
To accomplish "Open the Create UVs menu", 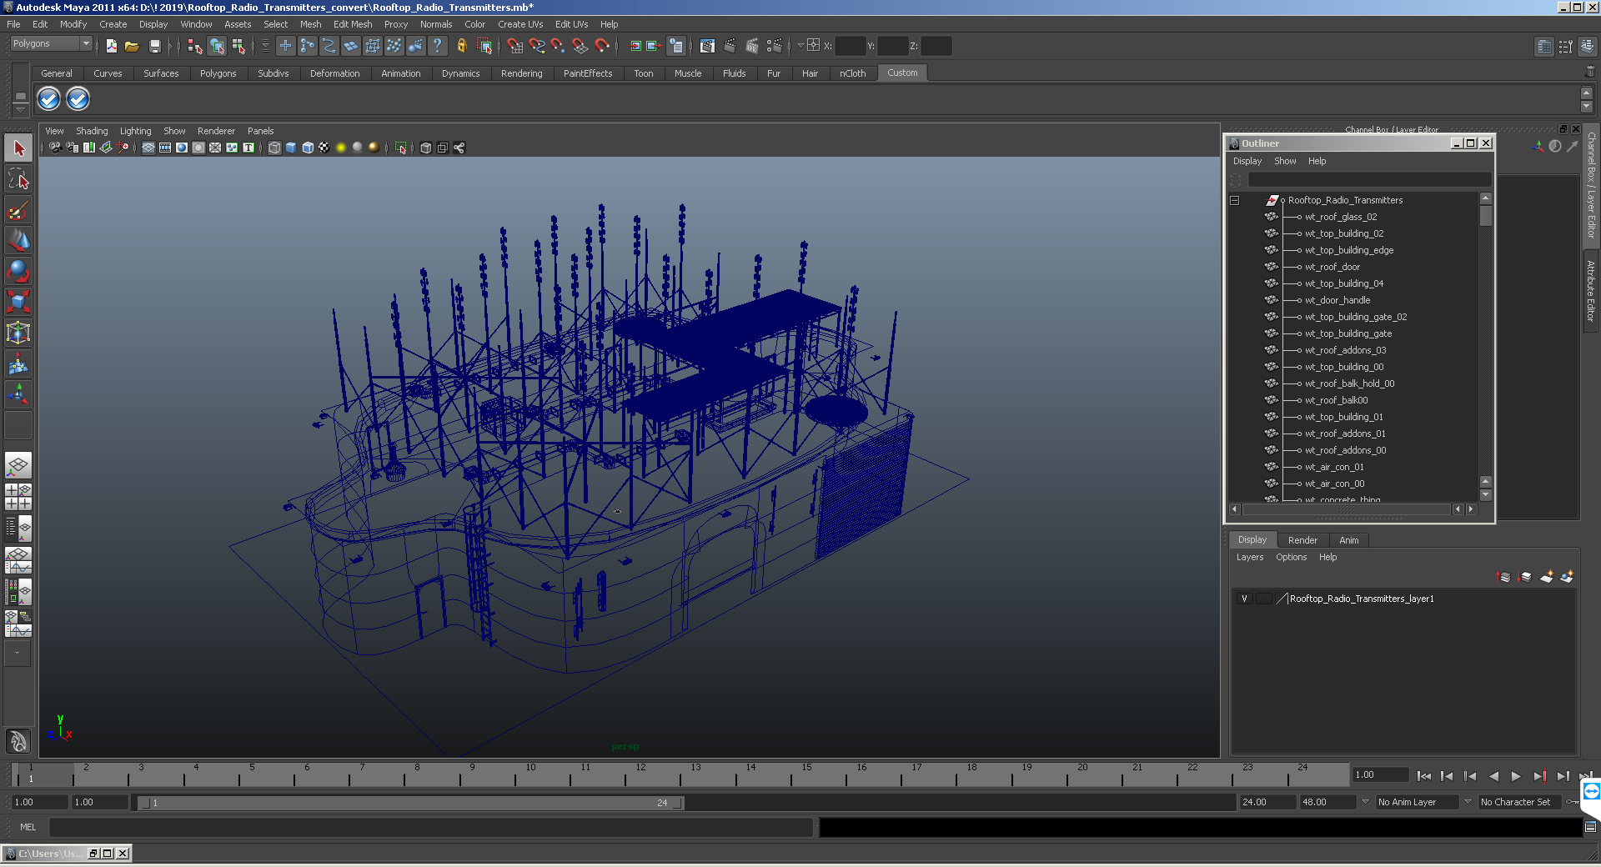I will click(x=520, y=24).
